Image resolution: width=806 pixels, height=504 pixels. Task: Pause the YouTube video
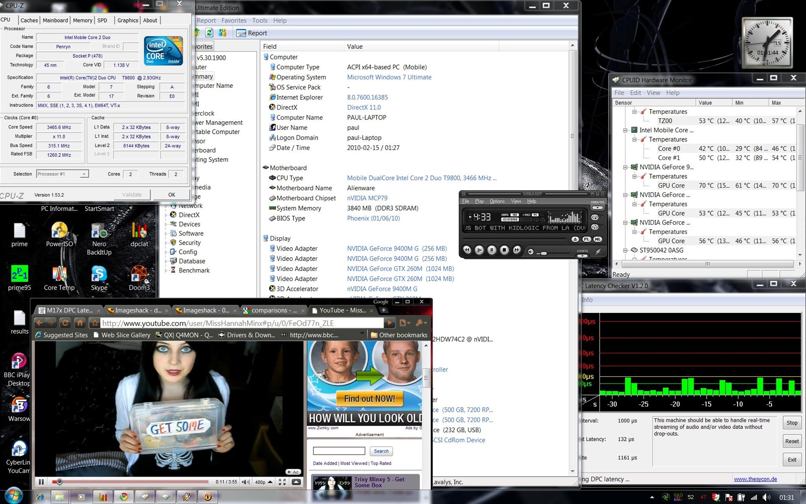41,482
